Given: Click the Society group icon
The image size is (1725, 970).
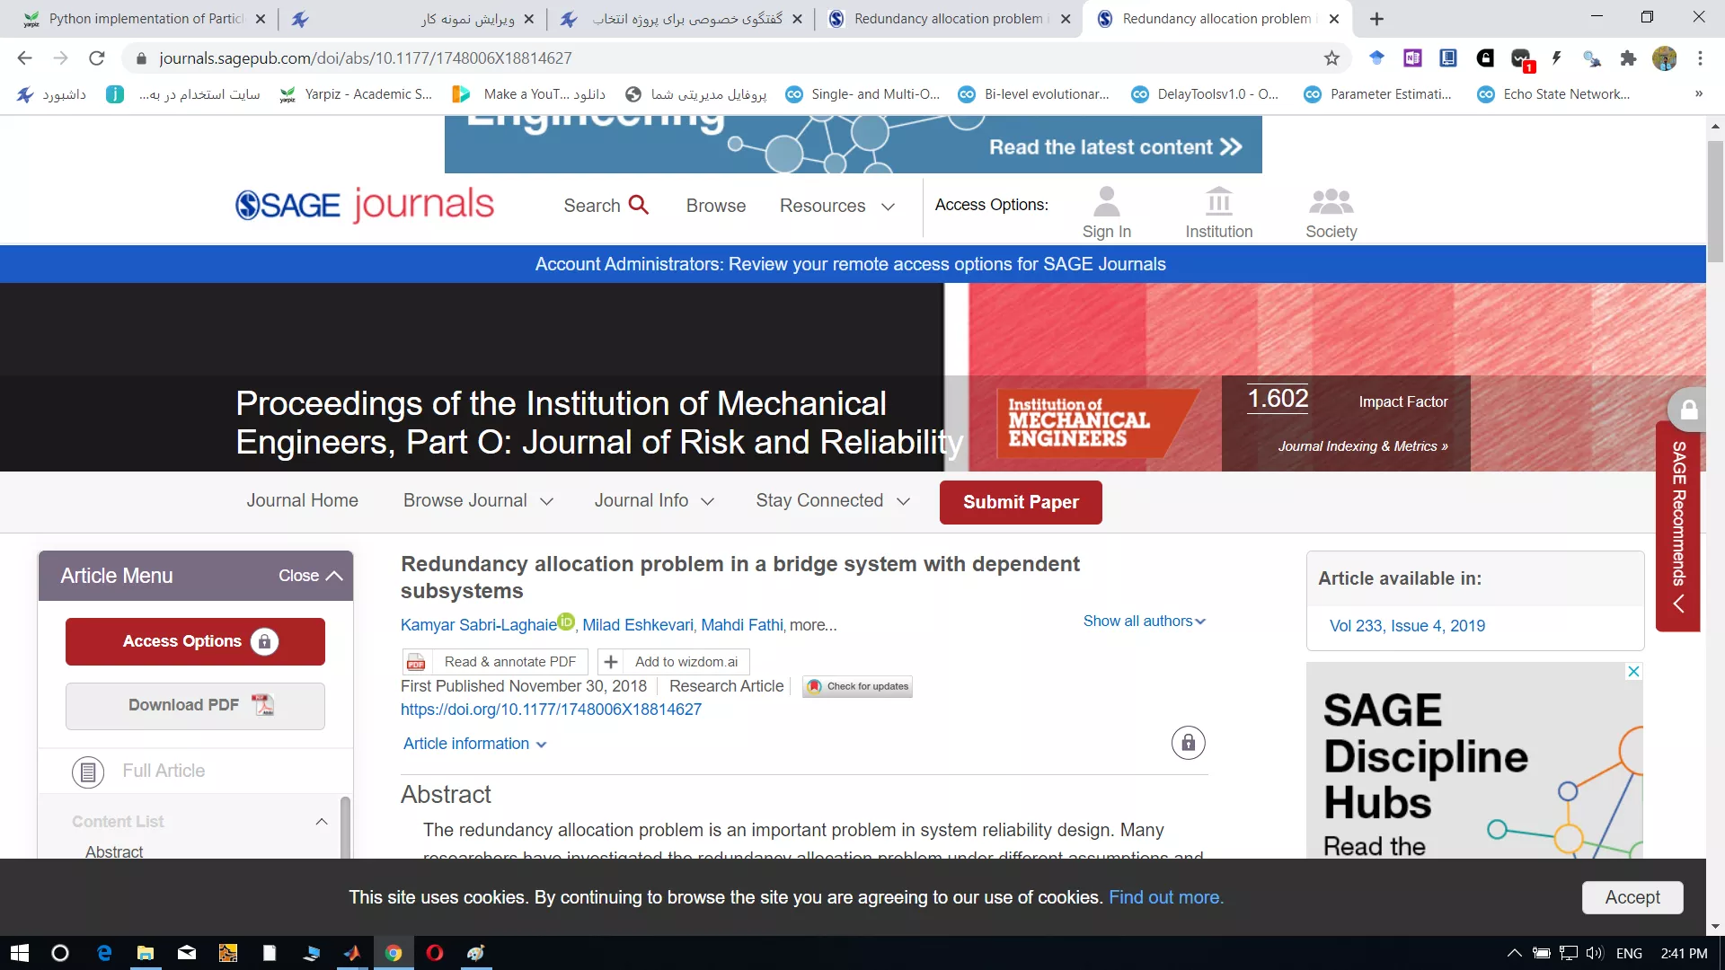Looking at the screenshot, I should pos(1331,201).
